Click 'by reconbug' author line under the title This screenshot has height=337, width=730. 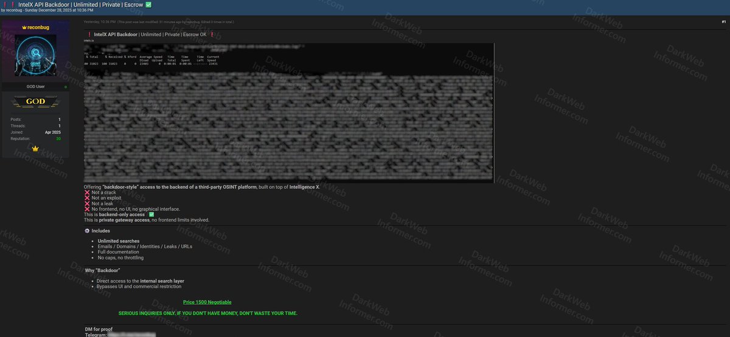click(x=11, y=10)
